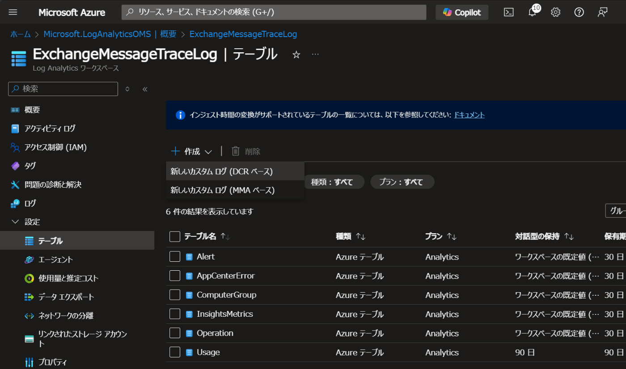Click the エージェント sidebar icon
Viewport: 626px width, 369px height.
(30, 260)
